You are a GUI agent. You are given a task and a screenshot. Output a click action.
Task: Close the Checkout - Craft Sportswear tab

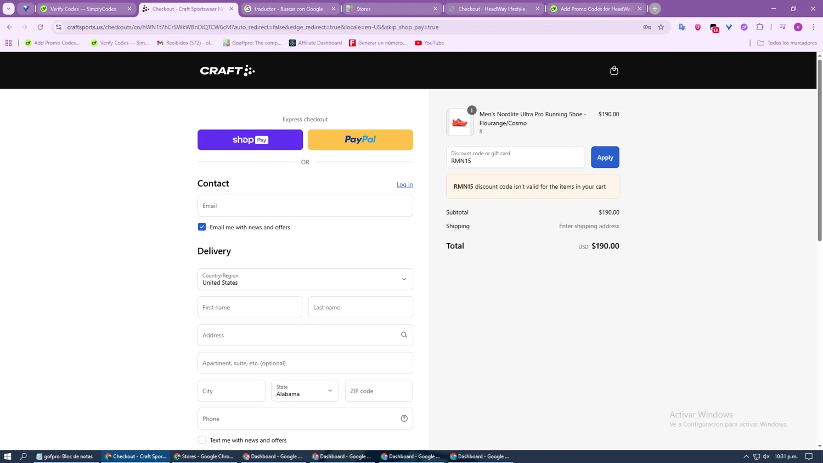pyautogui.click(x=232, y=9)
